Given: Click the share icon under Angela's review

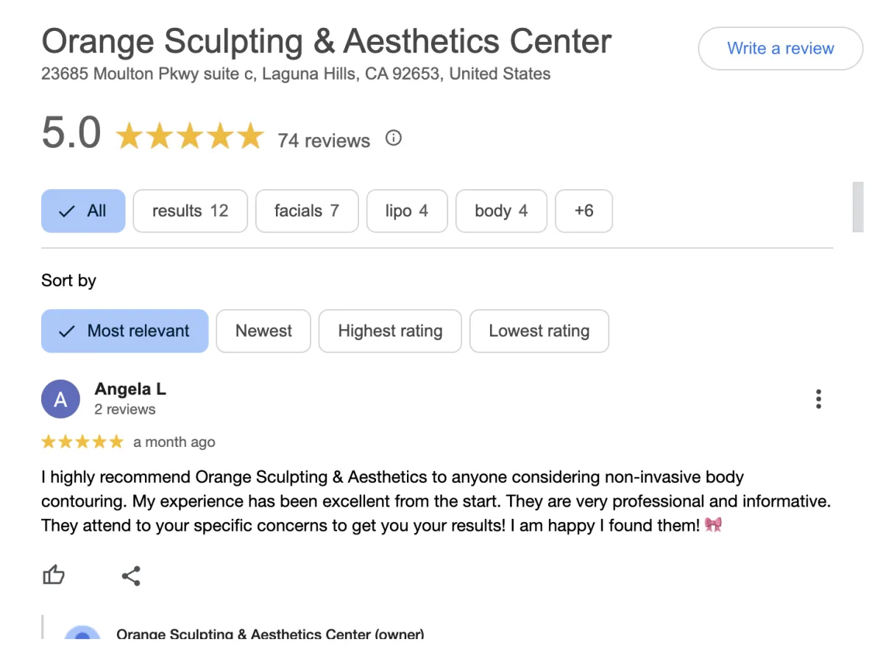Looking at the screenshot, I should pos(131,576).
